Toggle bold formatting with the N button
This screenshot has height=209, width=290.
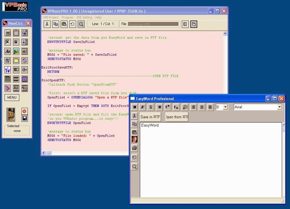(x=134, y=107)
